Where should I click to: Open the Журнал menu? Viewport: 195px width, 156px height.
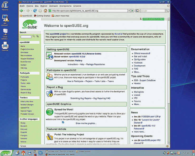click(x=44, y=6)
